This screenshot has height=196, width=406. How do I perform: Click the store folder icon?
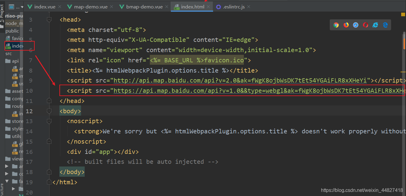pos(8,121)
